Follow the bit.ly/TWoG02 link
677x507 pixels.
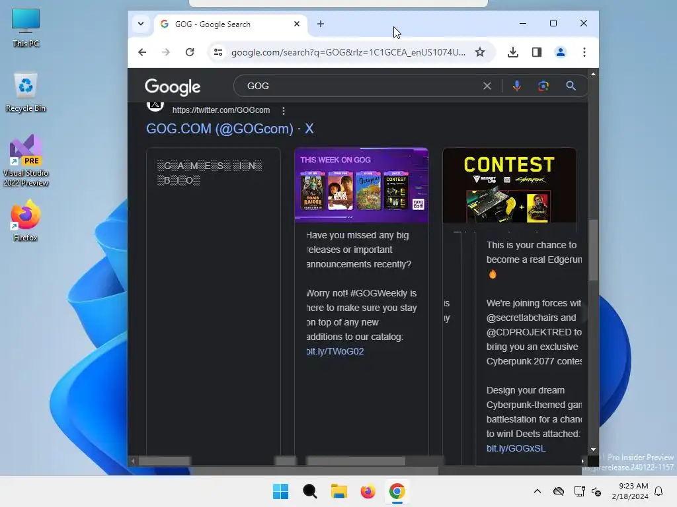pos(335,351)
